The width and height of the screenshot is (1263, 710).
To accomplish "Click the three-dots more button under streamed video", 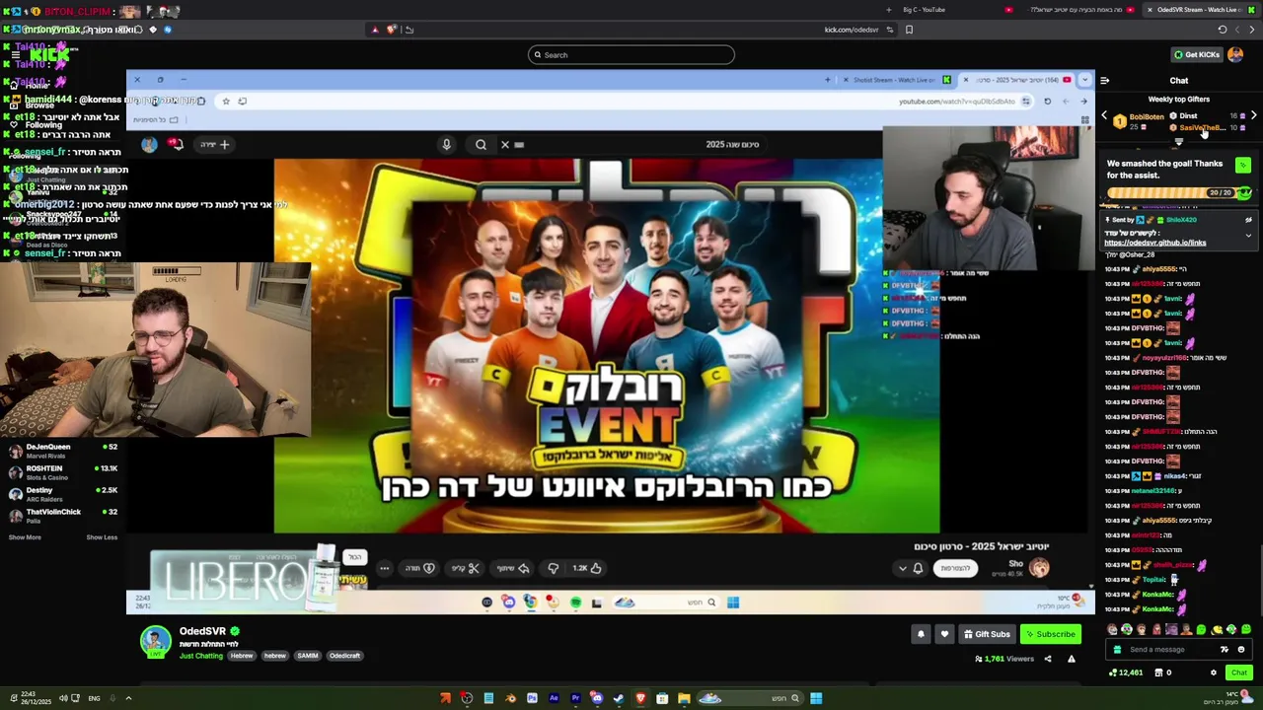I will tap(385, 568).
